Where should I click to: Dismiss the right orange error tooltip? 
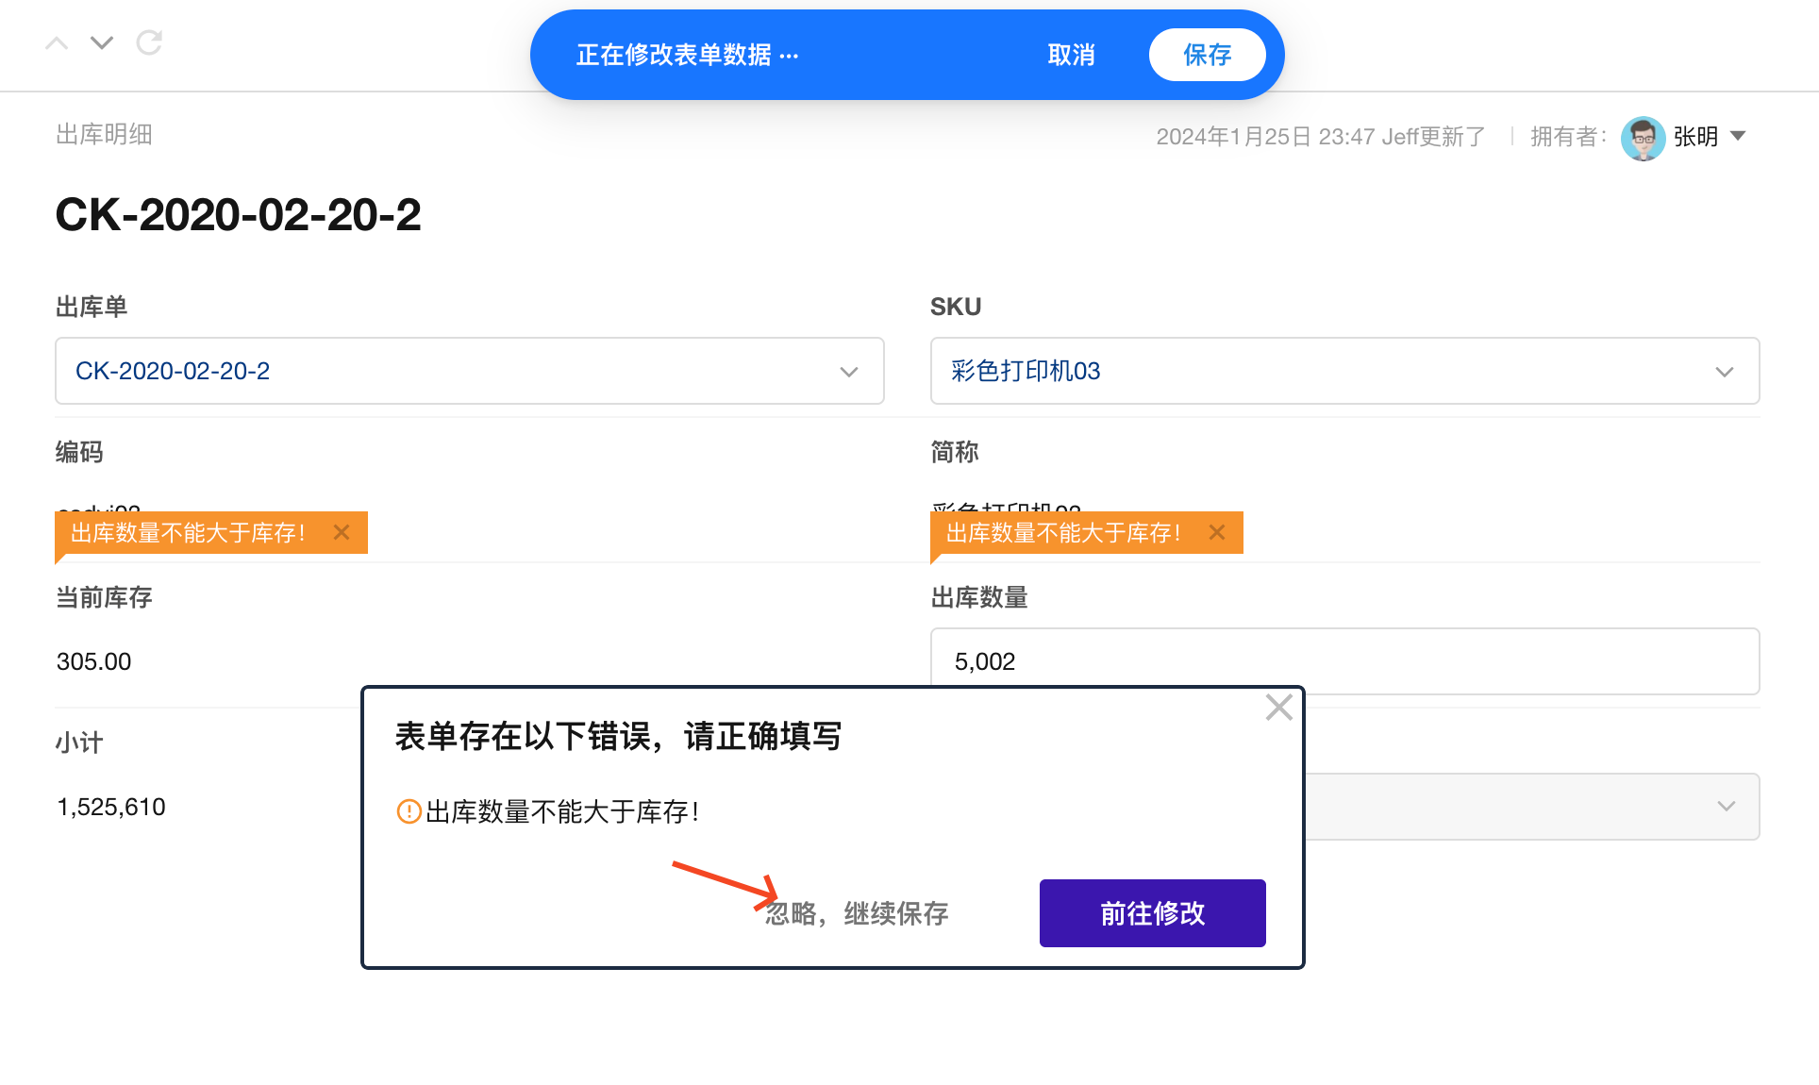(1217, 532)
